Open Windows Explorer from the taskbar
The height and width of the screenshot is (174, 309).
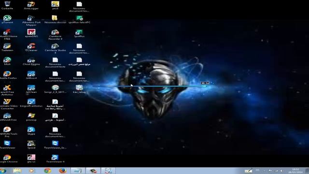coord(17,171)
